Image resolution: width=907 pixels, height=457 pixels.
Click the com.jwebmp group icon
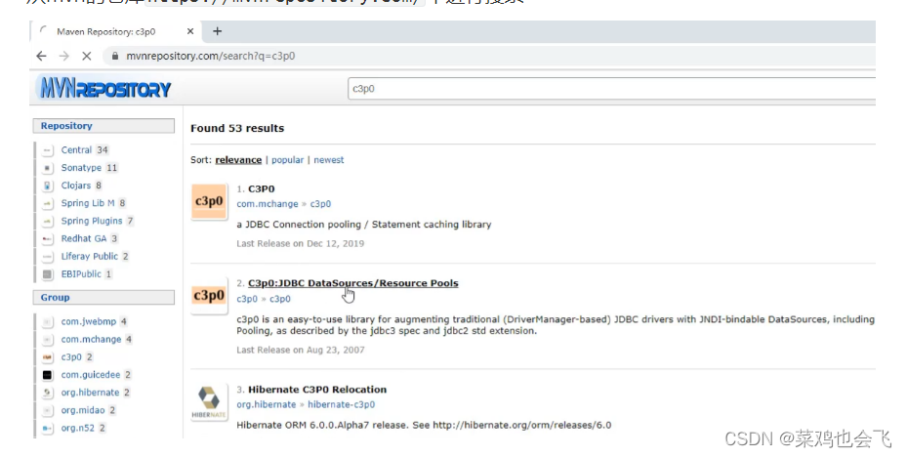coord(48,322)
